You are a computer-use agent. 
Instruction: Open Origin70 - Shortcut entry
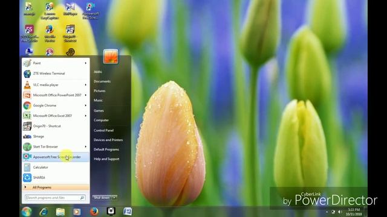56,126
